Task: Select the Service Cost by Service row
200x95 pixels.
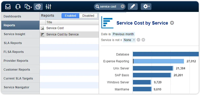Action: click(x=69, y=34)
